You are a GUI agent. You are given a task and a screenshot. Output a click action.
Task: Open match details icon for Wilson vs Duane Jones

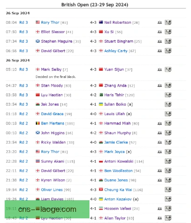[x=168, y=180]
